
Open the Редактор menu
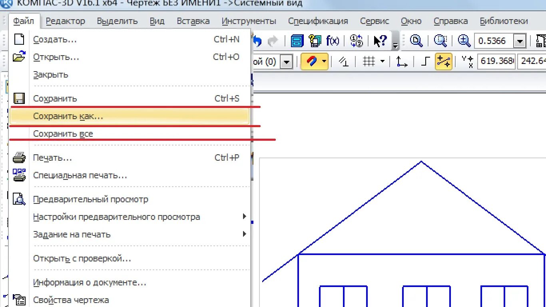point(66,21)
